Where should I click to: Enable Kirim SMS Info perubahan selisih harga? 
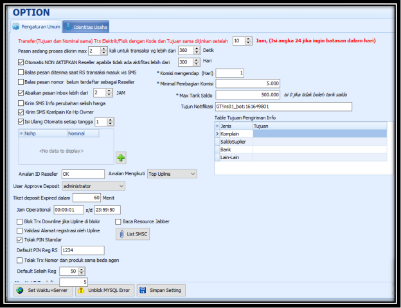click(21, 102)
